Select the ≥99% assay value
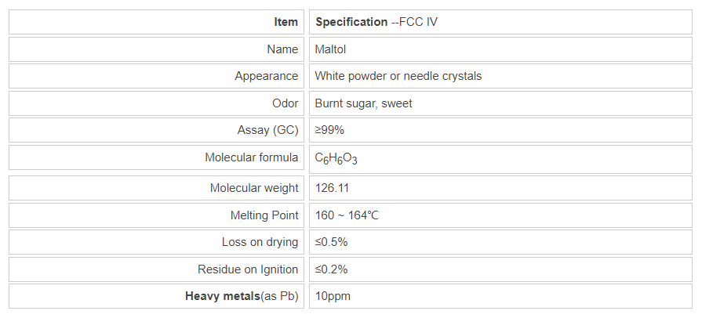 [x=329, y=130]
